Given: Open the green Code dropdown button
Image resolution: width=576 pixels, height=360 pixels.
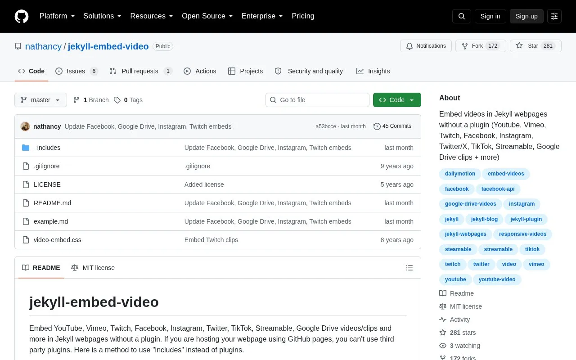Looking at the screenshot, I should pyautogui.click(x=397, y=100).
